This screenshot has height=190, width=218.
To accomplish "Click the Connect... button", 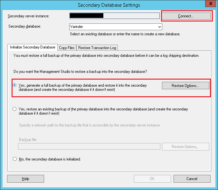I will point(186,16).
